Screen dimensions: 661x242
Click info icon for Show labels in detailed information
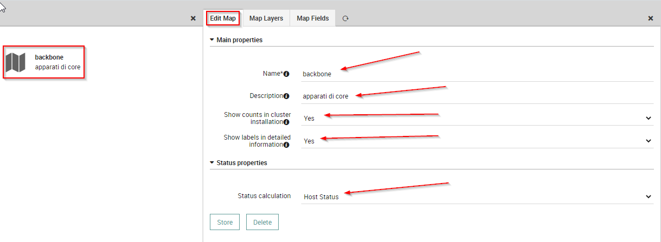286,145
